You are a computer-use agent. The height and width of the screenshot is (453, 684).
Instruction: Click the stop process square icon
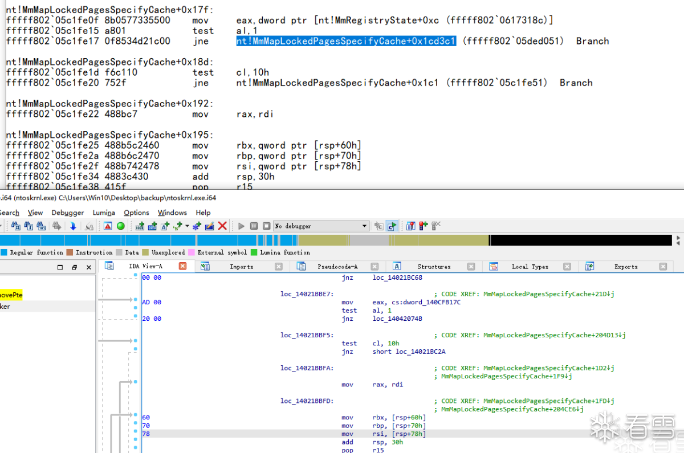[x=266, y=226]
